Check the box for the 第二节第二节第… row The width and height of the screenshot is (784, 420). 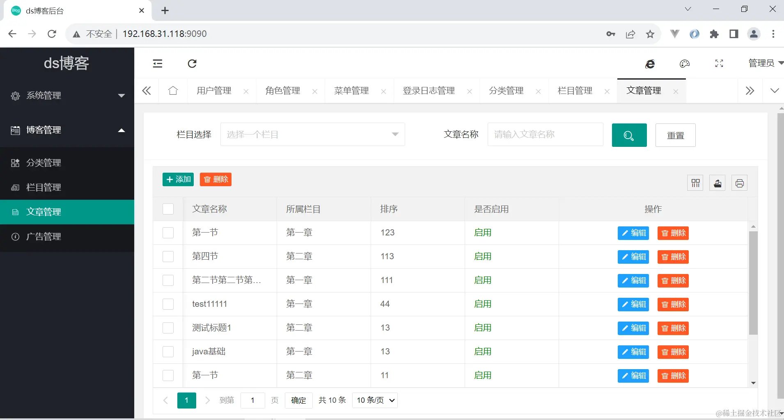click(x=168, y=281)
